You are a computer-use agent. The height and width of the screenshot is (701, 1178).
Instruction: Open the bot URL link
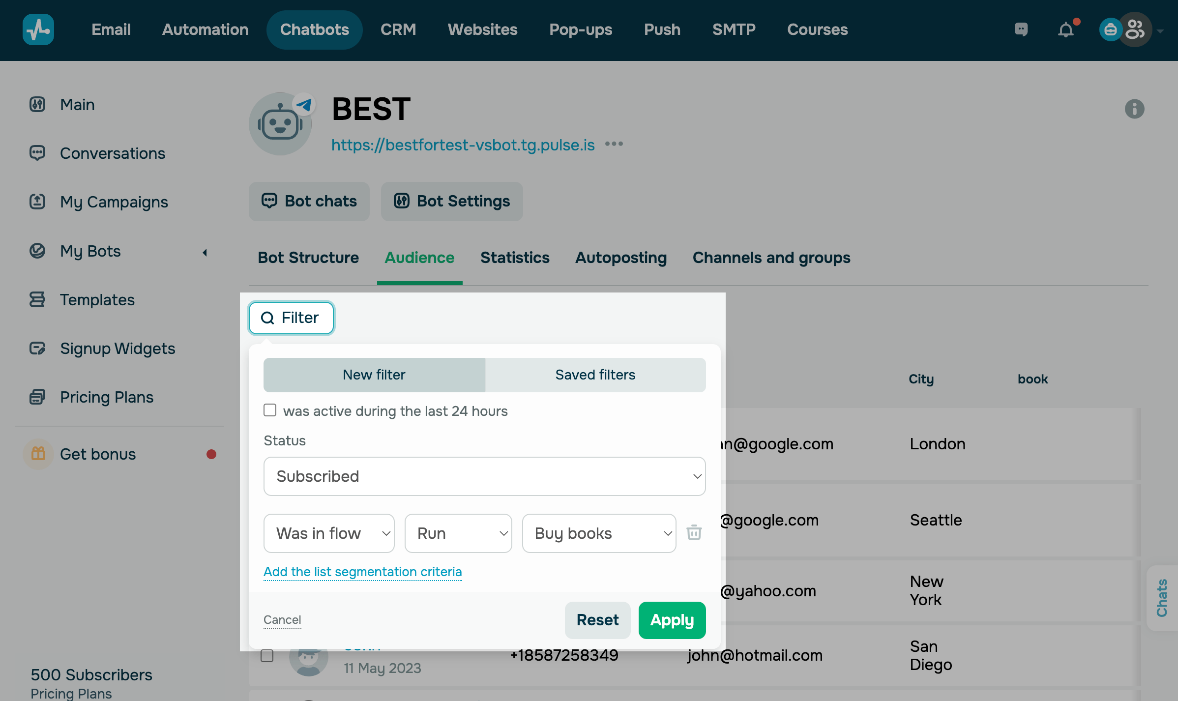click(463, 145)
